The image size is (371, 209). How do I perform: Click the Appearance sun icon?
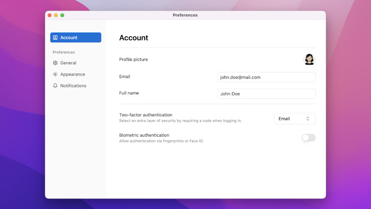point(55,74)
